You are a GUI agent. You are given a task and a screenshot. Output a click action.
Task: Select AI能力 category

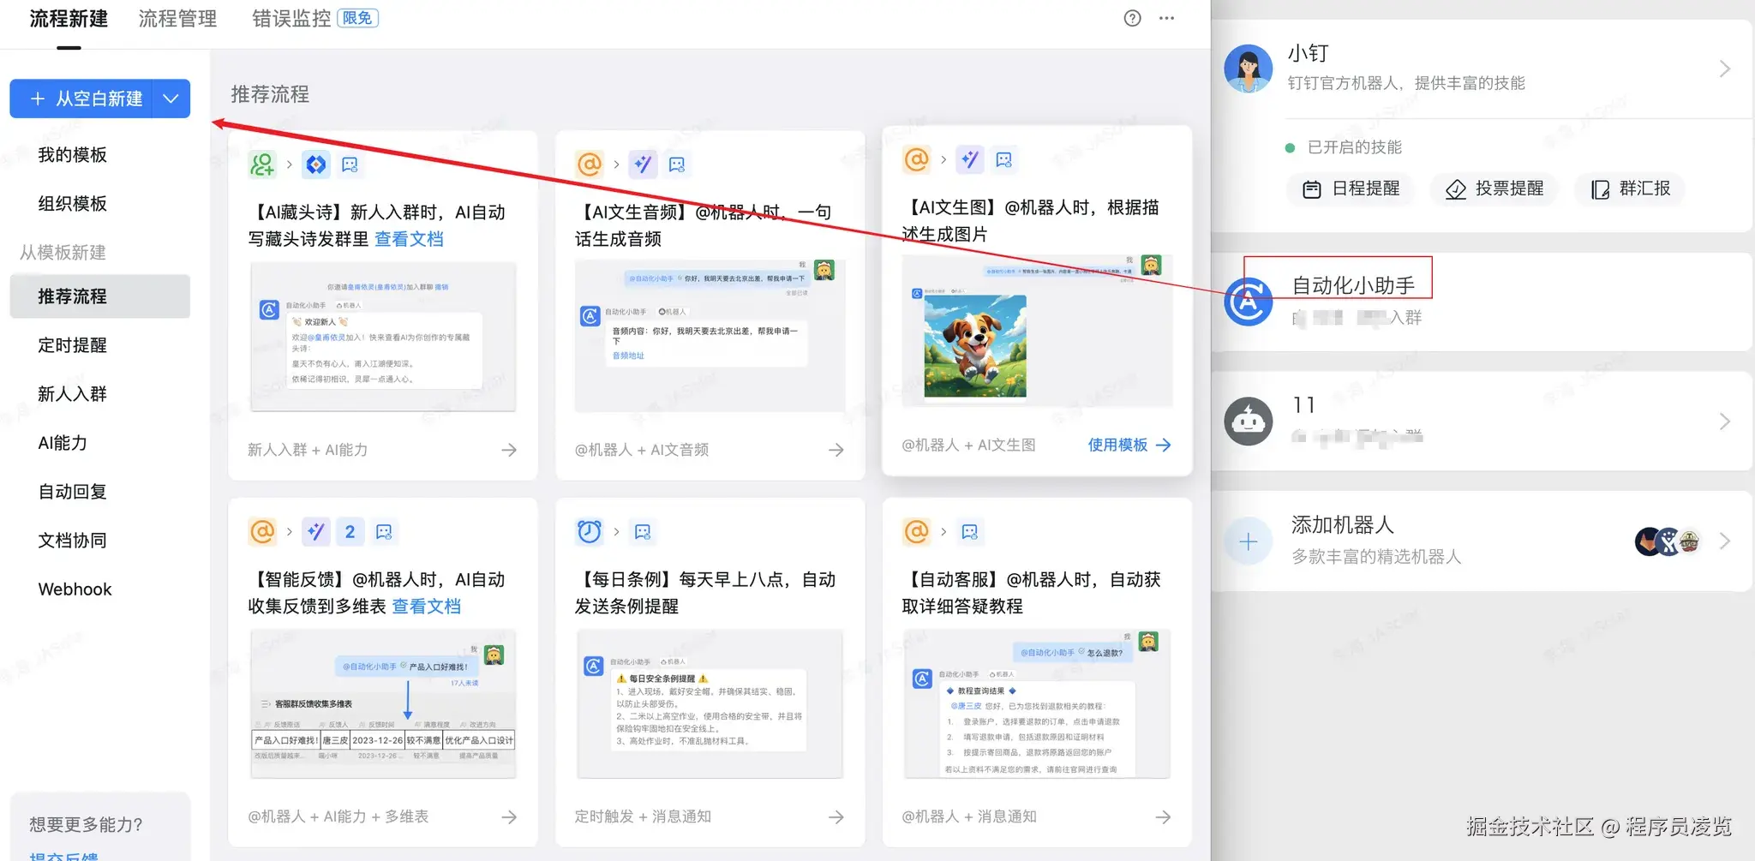[63, 443]
